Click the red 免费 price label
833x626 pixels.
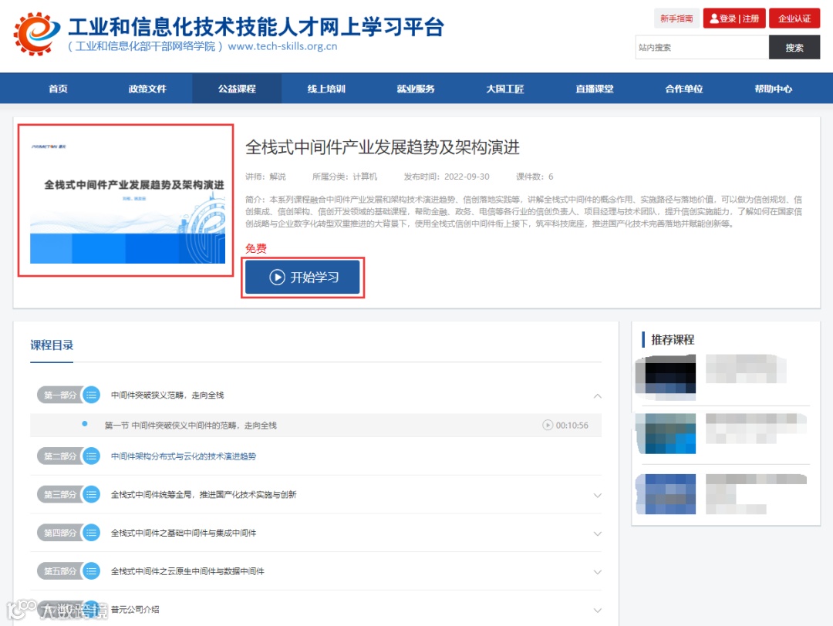tap(255, 248)
